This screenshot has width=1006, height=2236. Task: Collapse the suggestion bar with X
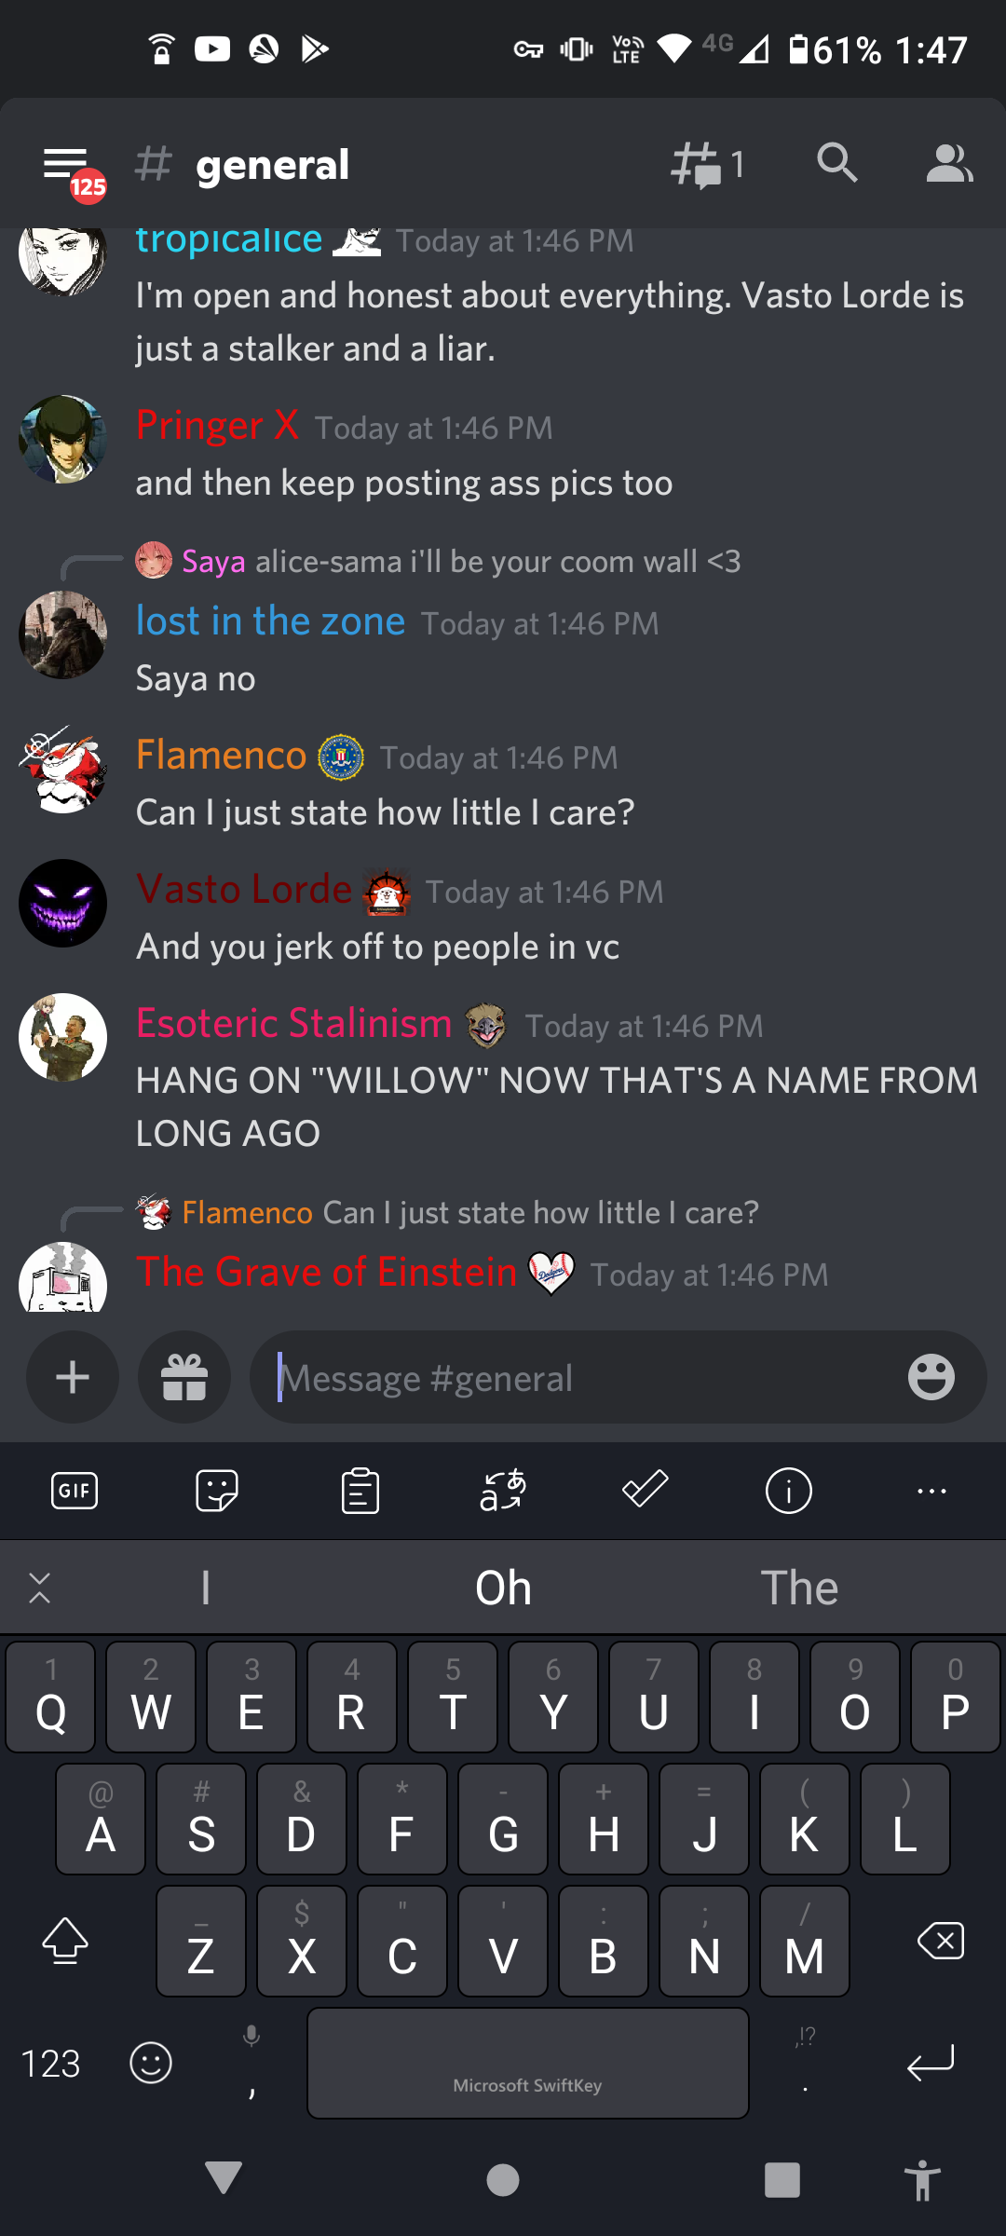click(x=39, y=1588)
